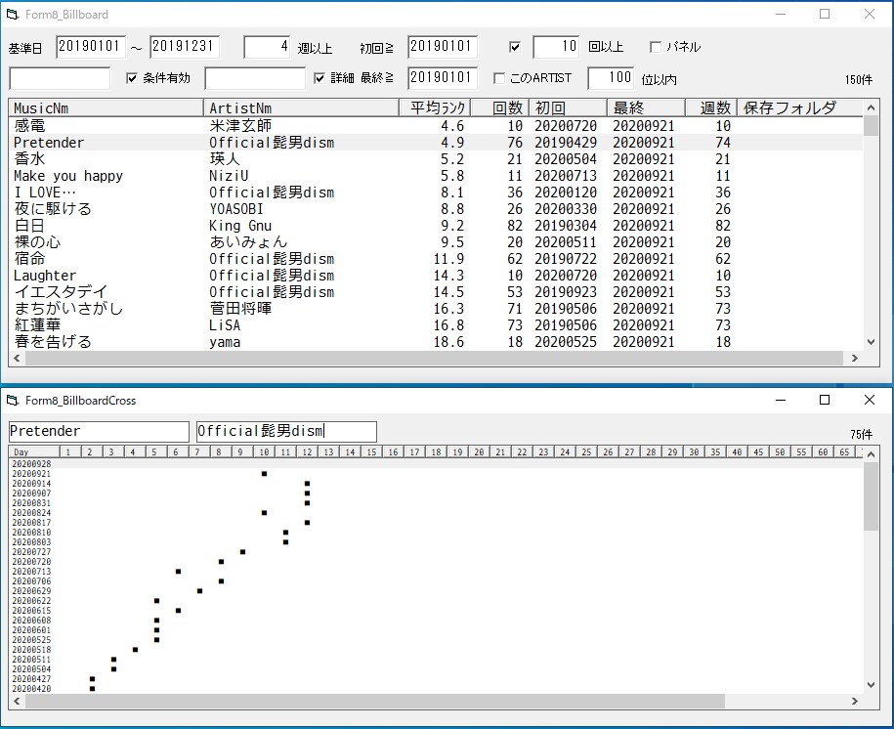This screenshot has height=729, width=894.
Task: Click the 平均ランク column header
Action: coord(435,107)
